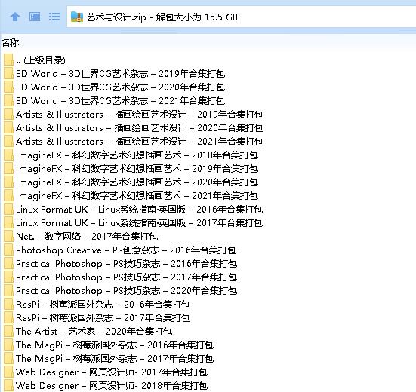Click folder icon of ImagineFX 2018年合集打包

point(8,155)
